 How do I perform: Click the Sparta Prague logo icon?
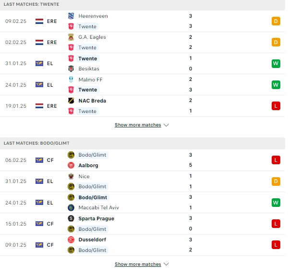pos(71,218)
